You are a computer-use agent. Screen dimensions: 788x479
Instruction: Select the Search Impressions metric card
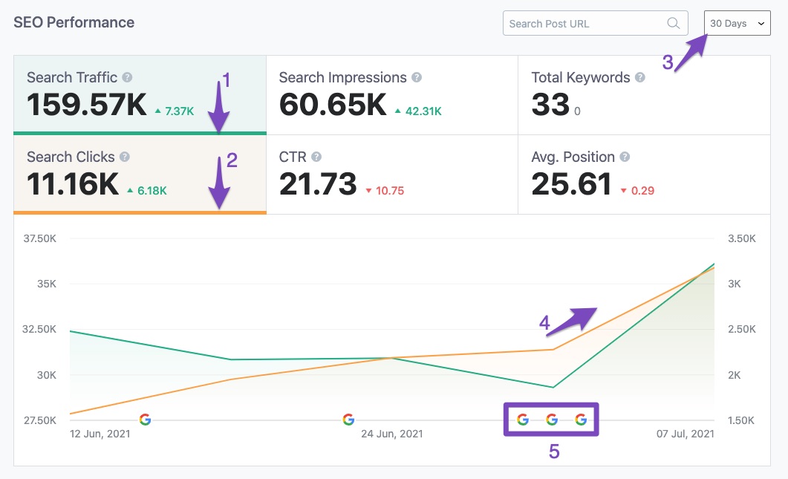[392, 95]
